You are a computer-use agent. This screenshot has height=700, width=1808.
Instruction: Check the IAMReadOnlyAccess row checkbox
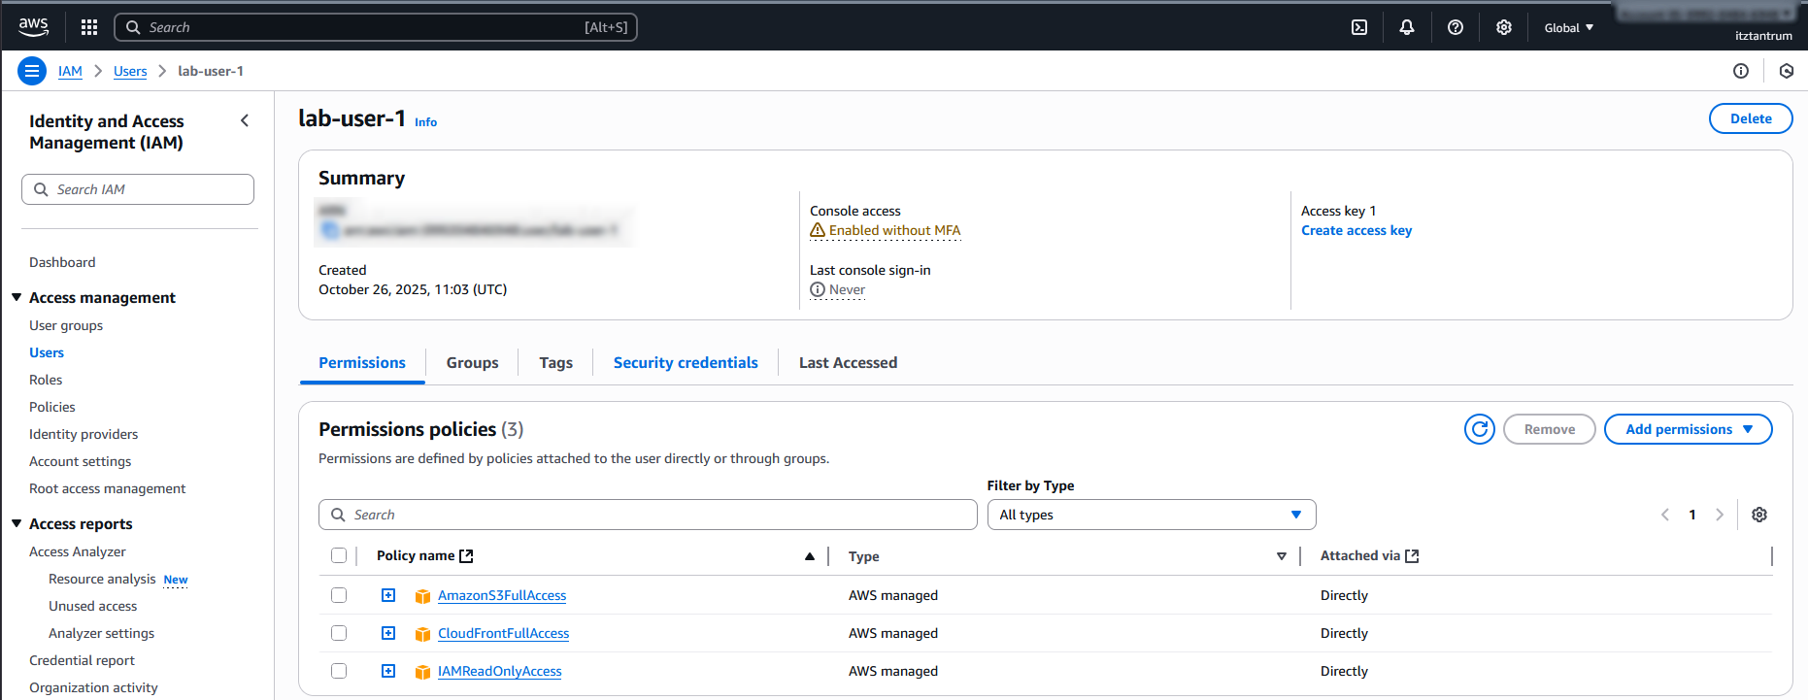[x=339, y=671]
